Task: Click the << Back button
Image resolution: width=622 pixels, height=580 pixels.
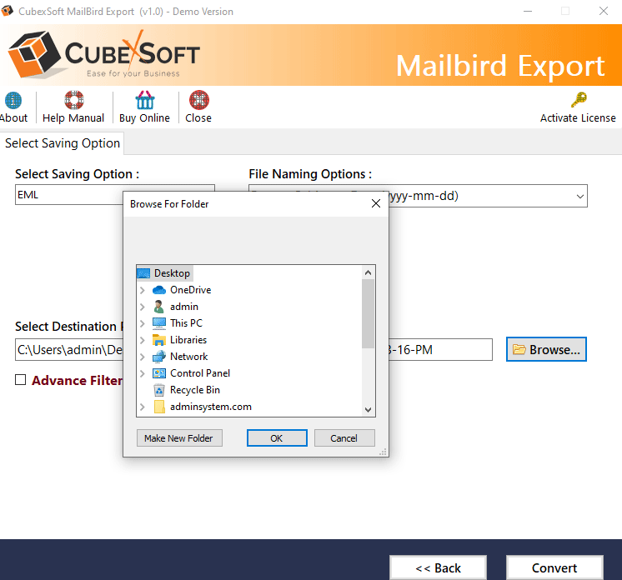Action: pyautogui.click(x=438, y=567)
